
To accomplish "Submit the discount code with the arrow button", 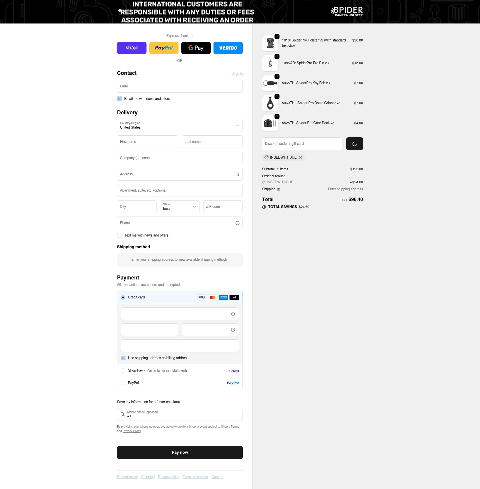I will tap(354, 144).
